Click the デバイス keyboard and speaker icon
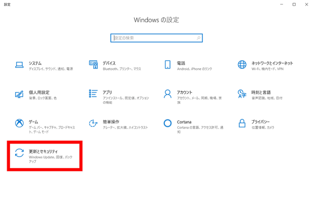 coord(93,65)
